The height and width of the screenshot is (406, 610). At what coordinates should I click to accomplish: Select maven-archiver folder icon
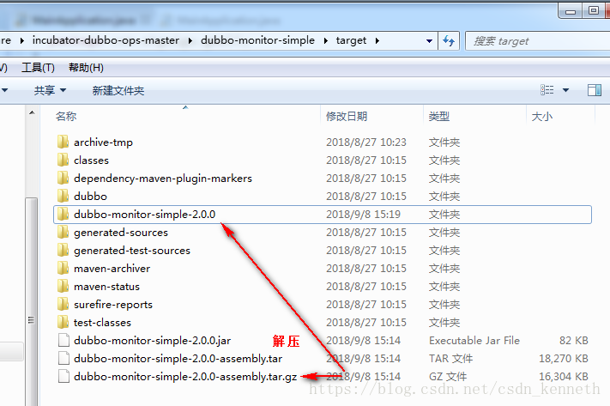(x=63, y=268)
